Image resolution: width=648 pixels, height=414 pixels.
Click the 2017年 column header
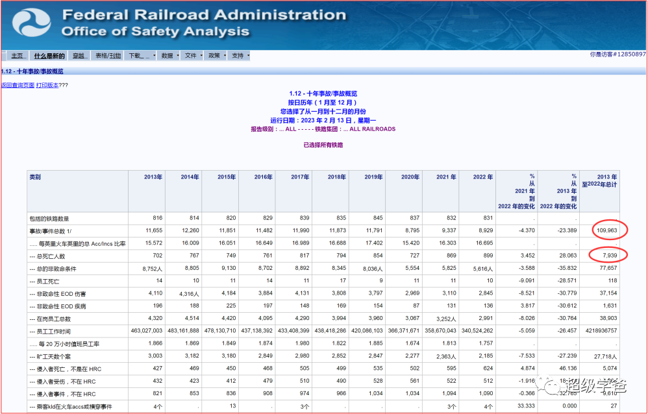coord(300,177)
